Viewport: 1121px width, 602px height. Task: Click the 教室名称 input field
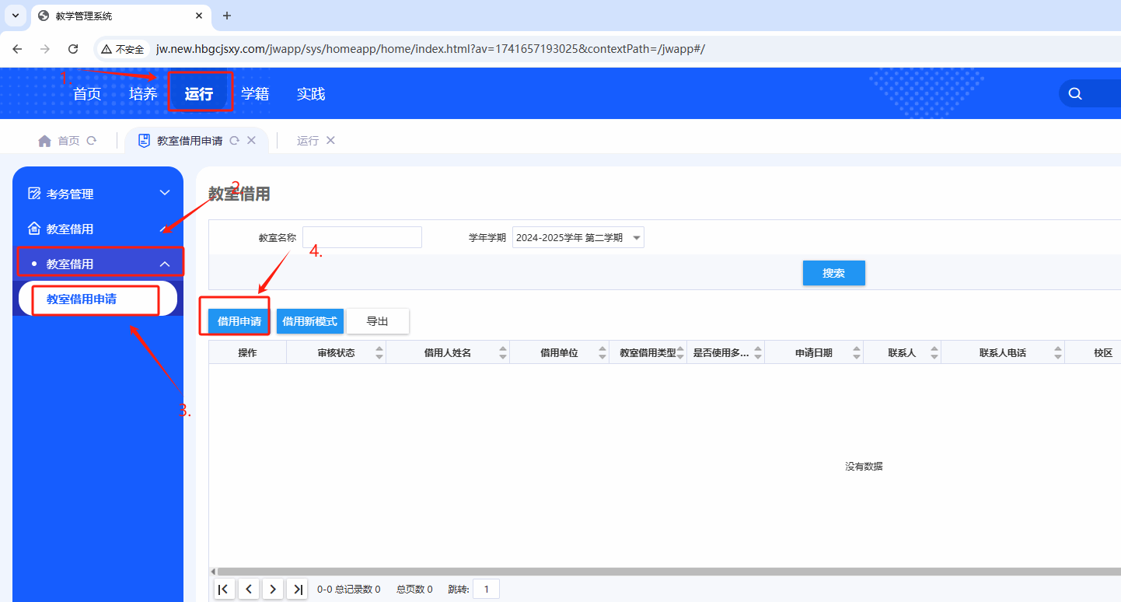(362, 237)
